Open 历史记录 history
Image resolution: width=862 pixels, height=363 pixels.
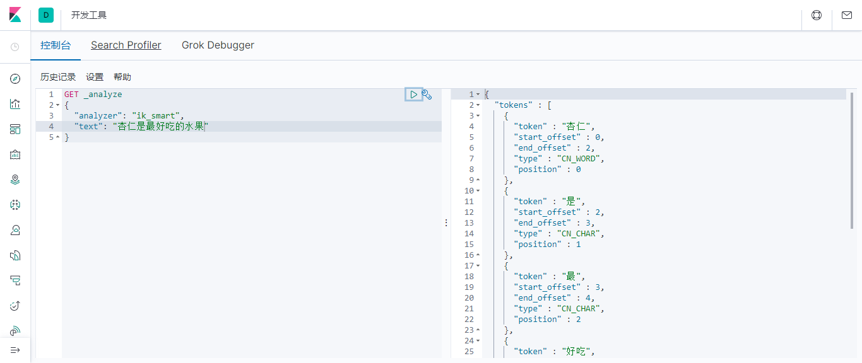tap(58, 77)
